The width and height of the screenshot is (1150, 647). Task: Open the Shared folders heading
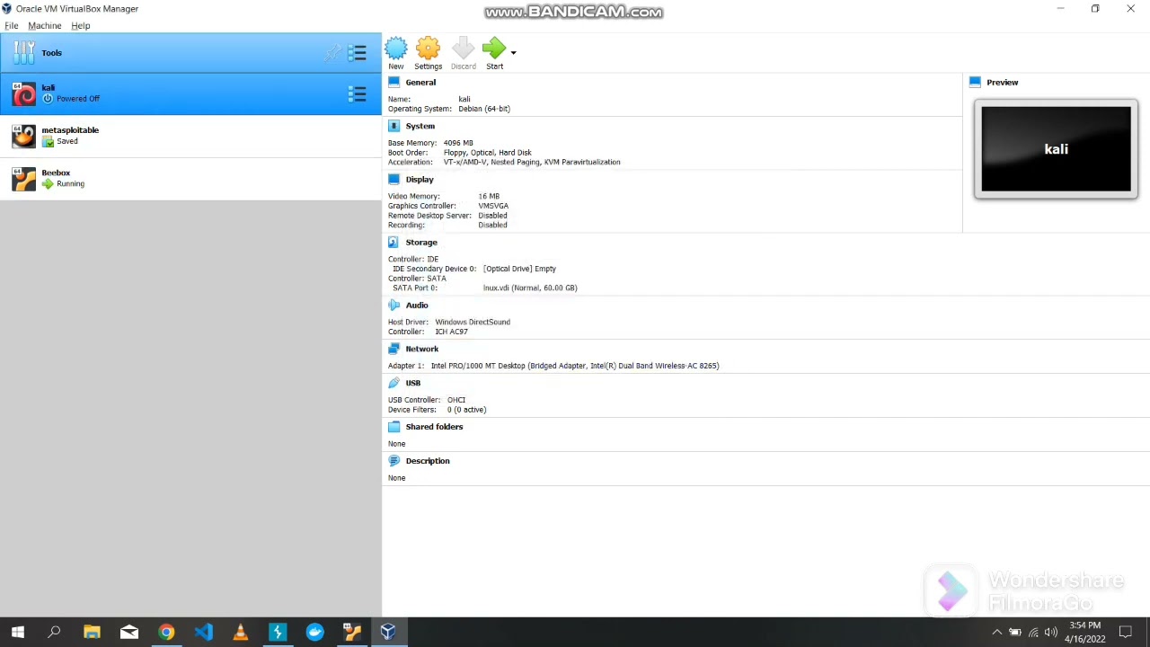[434, 427]
